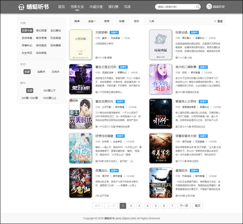Click 连载中 badge next to 大熙圣朝

tap(114, 32)
